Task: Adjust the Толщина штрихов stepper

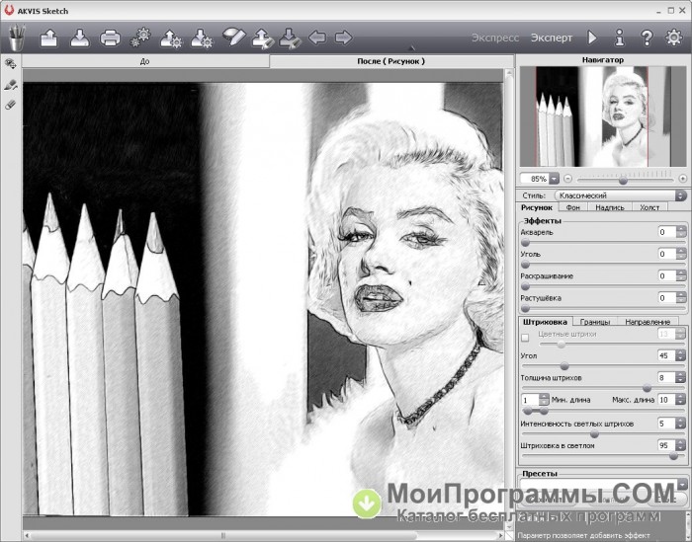Action: tap(681, 378)
